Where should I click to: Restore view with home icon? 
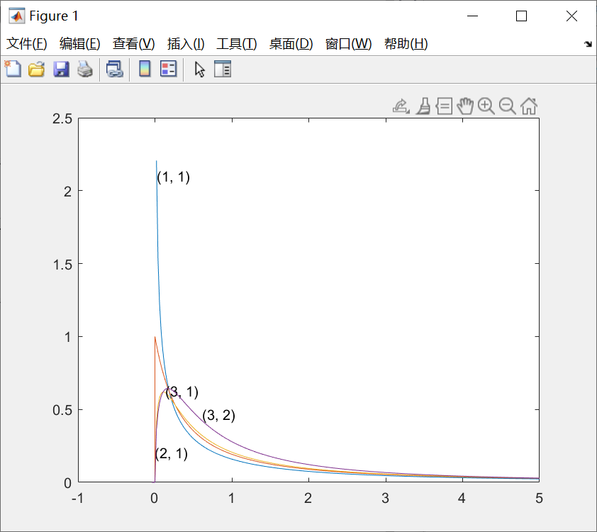[529, 106]
